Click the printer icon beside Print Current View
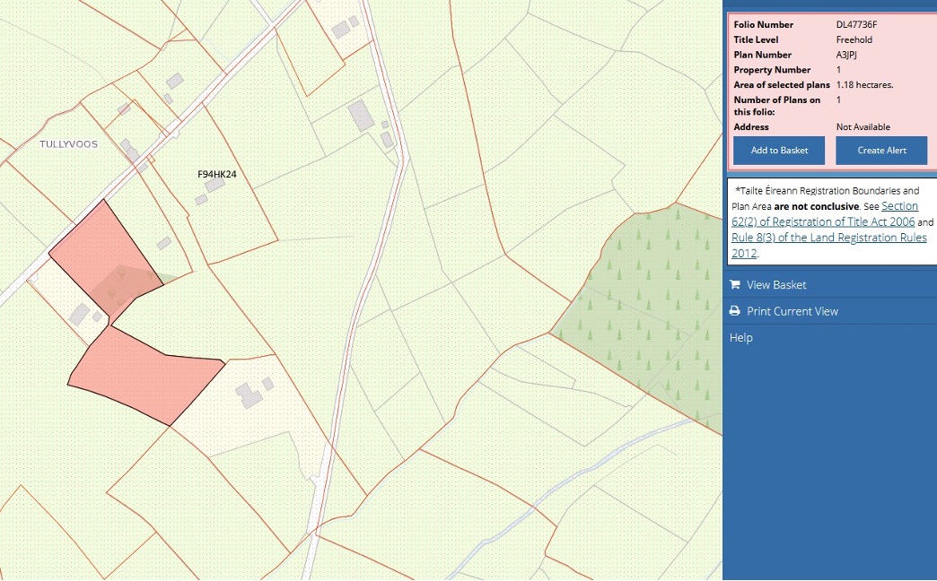Image resolution: width=937 pixels, height=581 pixels. click(734, 311)
